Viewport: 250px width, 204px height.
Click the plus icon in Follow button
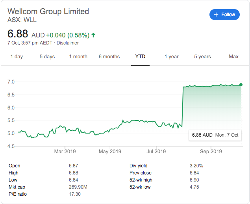pos(216,15)
